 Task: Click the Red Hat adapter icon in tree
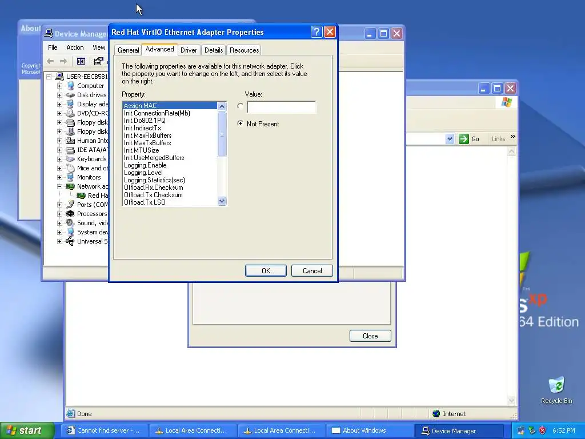click(x=81, y=195)
